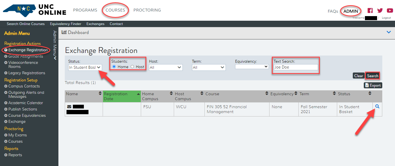
Task: Select the Host students radio button
Action: click(x=132, y=67)
